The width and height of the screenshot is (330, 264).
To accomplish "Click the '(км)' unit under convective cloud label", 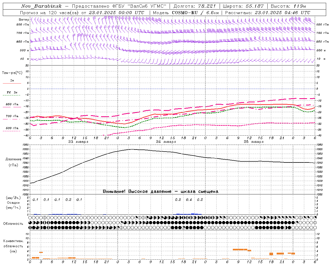I will [x=13, y=251].
